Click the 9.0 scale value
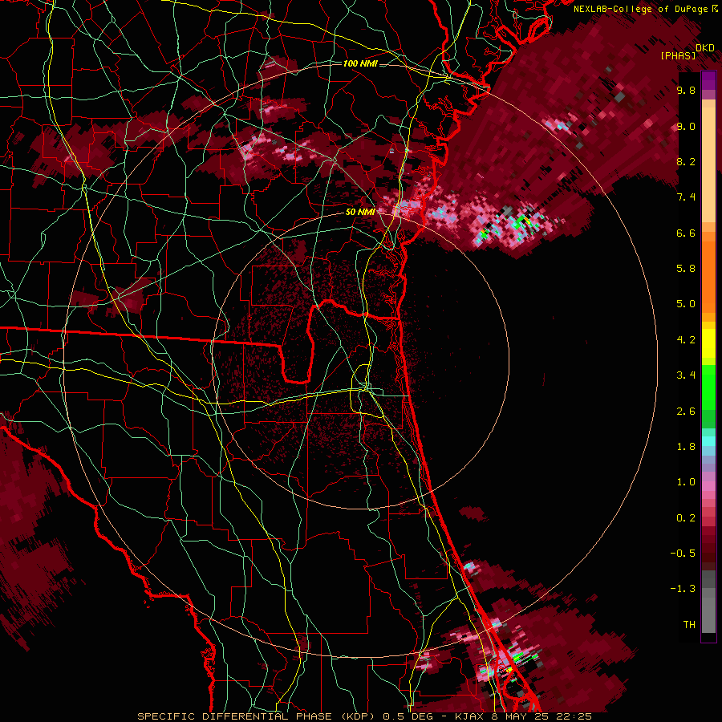 coord(686,126)
